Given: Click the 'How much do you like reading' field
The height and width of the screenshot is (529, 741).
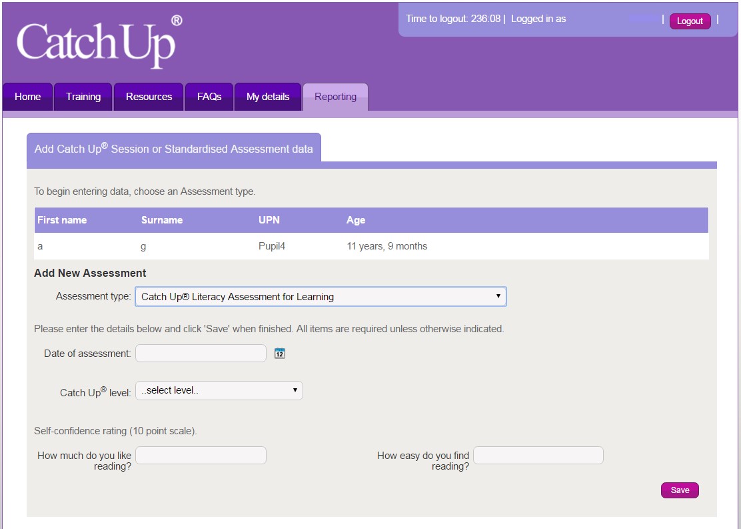Looking at the screenshot, I should pos(201,455).
